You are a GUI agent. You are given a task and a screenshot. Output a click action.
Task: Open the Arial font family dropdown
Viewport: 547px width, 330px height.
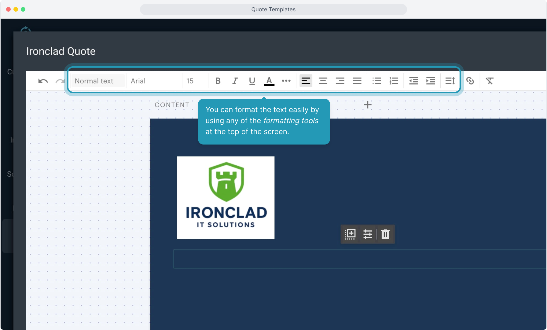154,81
